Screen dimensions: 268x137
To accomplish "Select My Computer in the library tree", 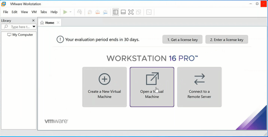I will coord(20,35).
